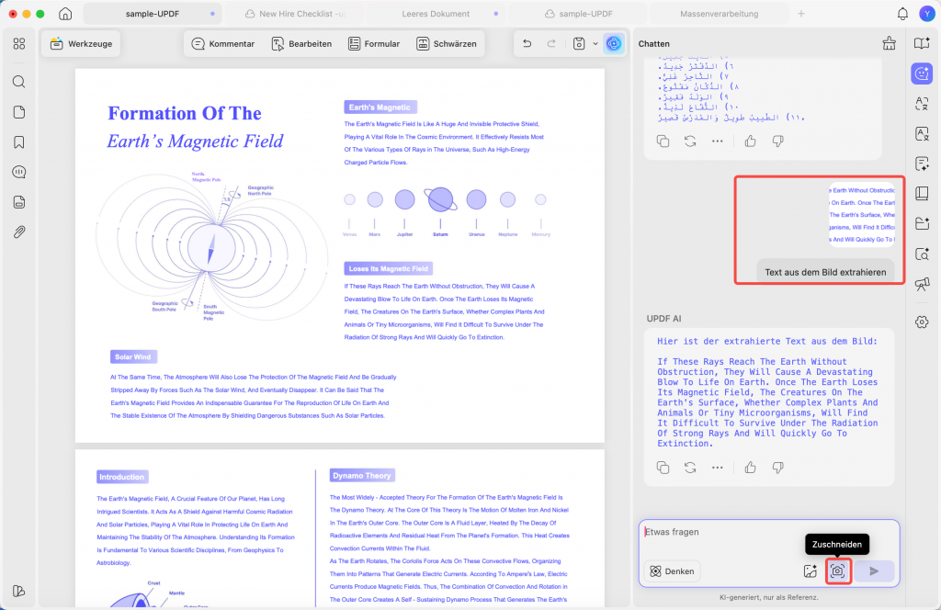Click the Solar Wind heading in document
The width and height of the screenshot is (941, 610).
coord(133,356)
